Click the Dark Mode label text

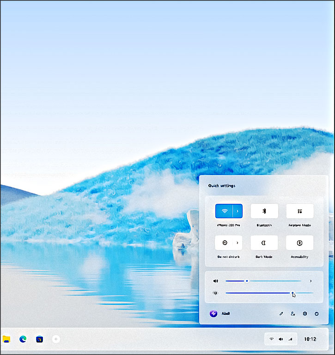coord(264,257)
